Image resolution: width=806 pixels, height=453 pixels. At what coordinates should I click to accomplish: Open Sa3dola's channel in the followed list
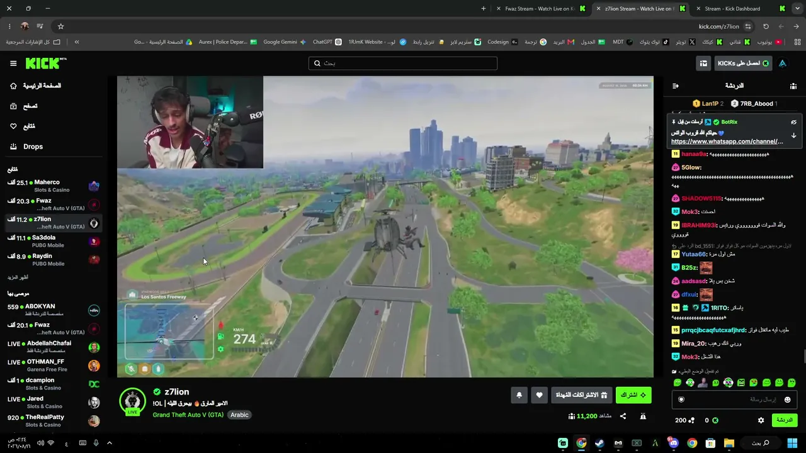[x=54, y=241]
